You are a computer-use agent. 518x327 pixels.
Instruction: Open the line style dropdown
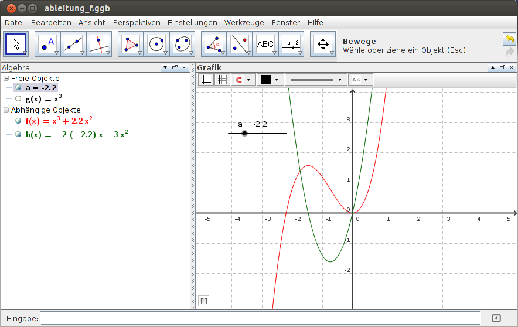coord(316,80)
